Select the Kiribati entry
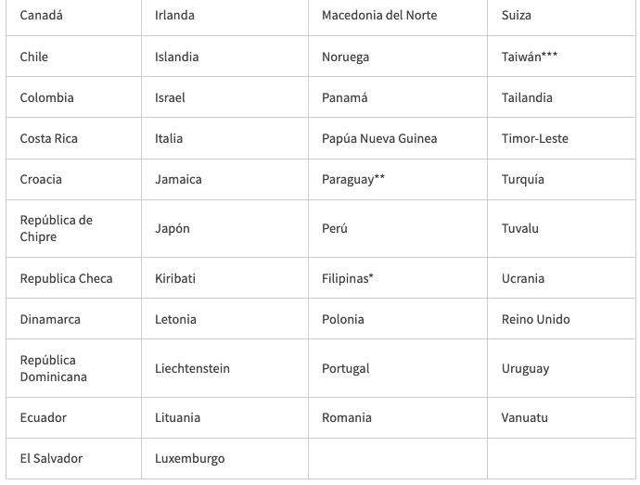The width and height of the screenshot is (640, 485). click(175, 278)
